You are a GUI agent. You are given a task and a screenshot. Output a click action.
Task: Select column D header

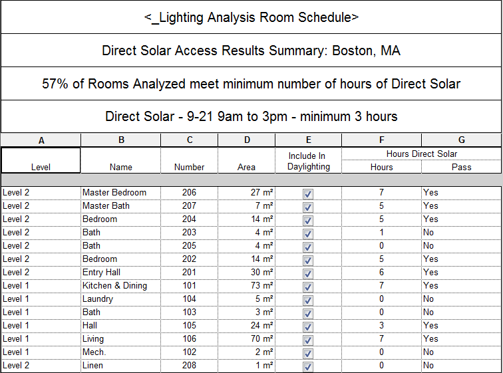point(247,140)
